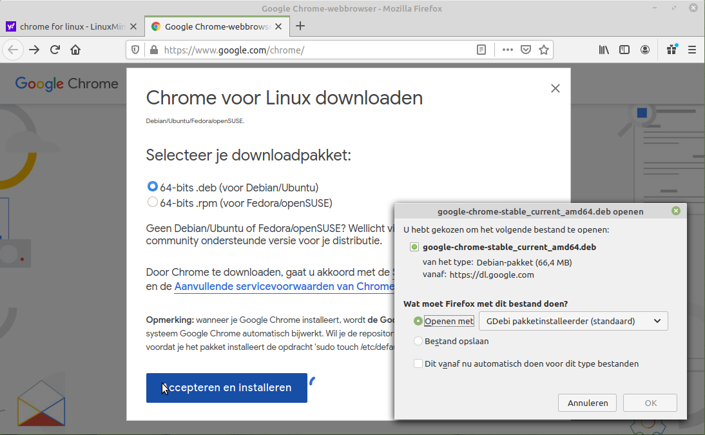Open the reader view icon in address bar
The width and height of the screenshot is (705, 435).
click(x=481, y=50)
